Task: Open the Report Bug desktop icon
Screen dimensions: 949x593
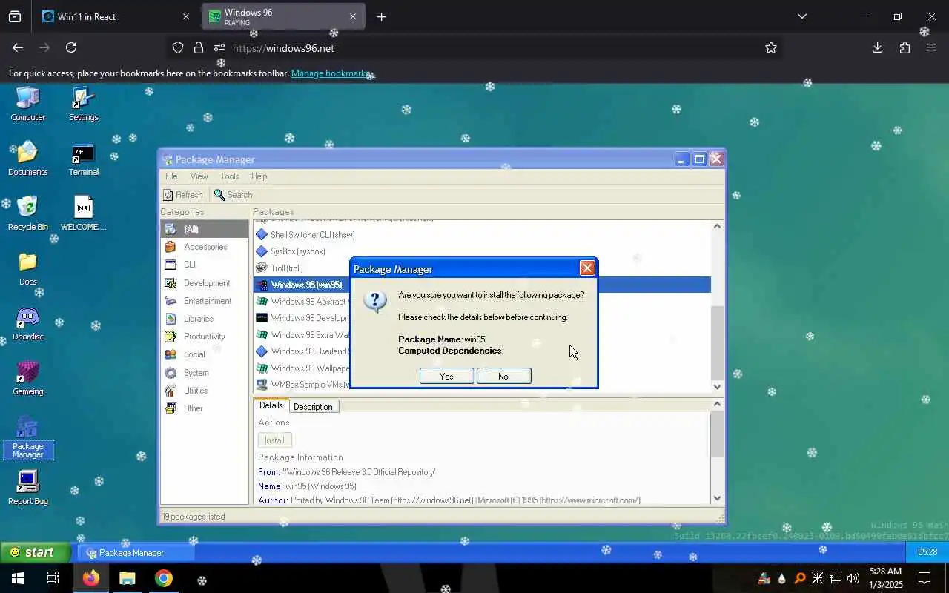Action: pyautogui.click(x=28, y=488)
